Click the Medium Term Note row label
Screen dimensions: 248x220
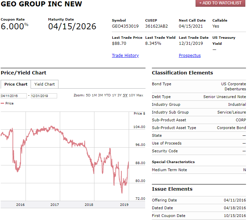pyautogui.click(x=169, y=170)
